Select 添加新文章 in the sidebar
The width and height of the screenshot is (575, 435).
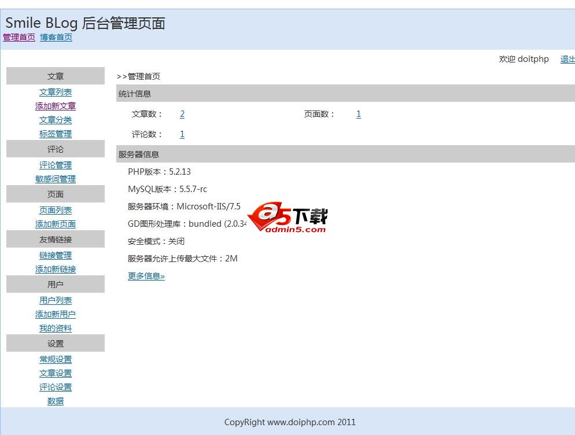coord(56,106)
